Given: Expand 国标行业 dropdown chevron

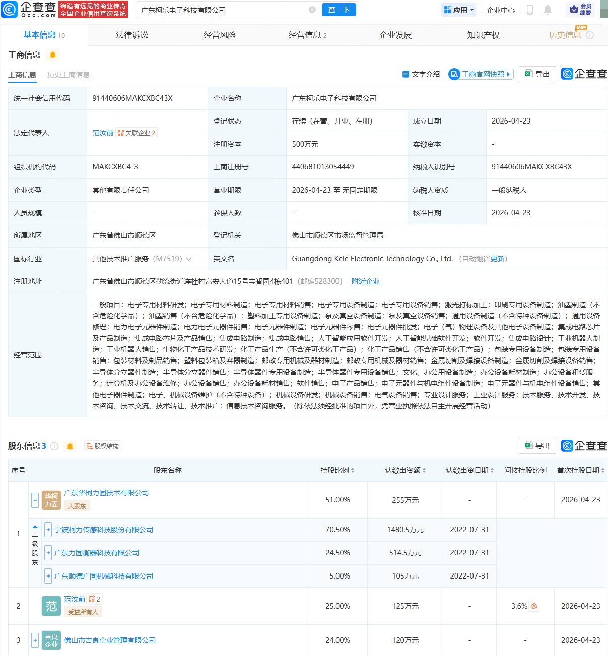Looking at the screenshot, I should click(189, 259).
